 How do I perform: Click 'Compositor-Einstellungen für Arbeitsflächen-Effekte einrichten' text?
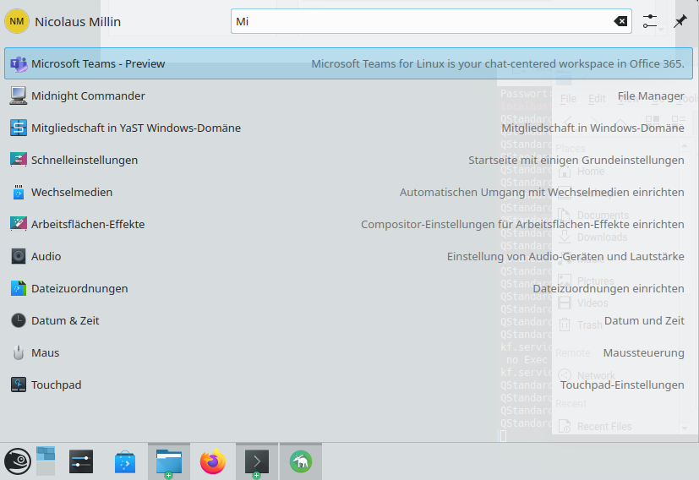522,224
